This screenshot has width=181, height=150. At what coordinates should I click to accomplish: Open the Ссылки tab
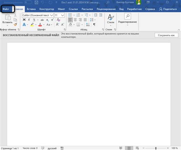pos(73,9)
